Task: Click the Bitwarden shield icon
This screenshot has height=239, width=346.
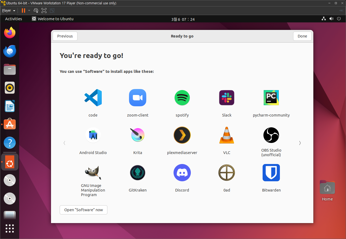Action: tap(271, 173)
